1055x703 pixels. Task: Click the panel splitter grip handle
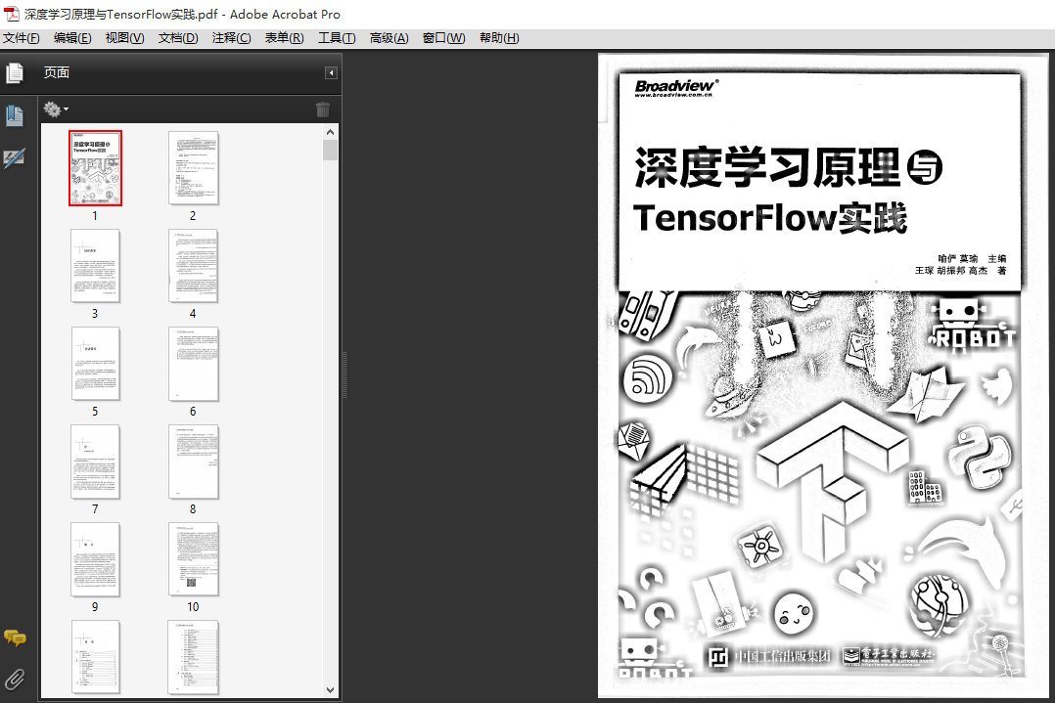click(344, 375)
